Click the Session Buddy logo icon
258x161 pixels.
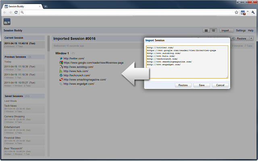click(x=7, y=22)
